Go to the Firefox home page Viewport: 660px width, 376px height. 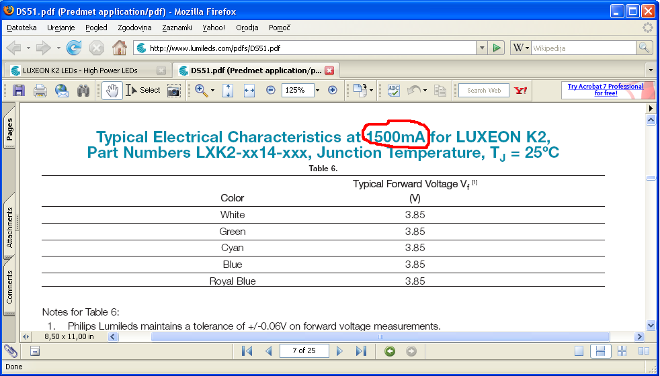pos(120,48)
